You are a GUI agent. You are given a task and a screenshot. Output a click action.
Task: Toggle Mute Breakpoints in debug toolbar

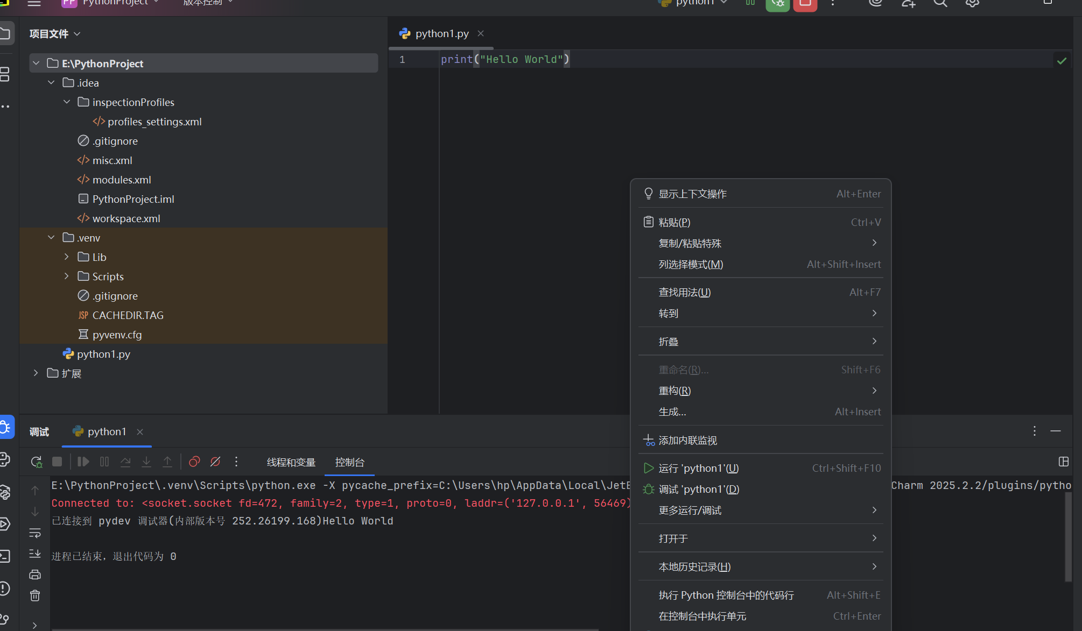tap(215, 462)
